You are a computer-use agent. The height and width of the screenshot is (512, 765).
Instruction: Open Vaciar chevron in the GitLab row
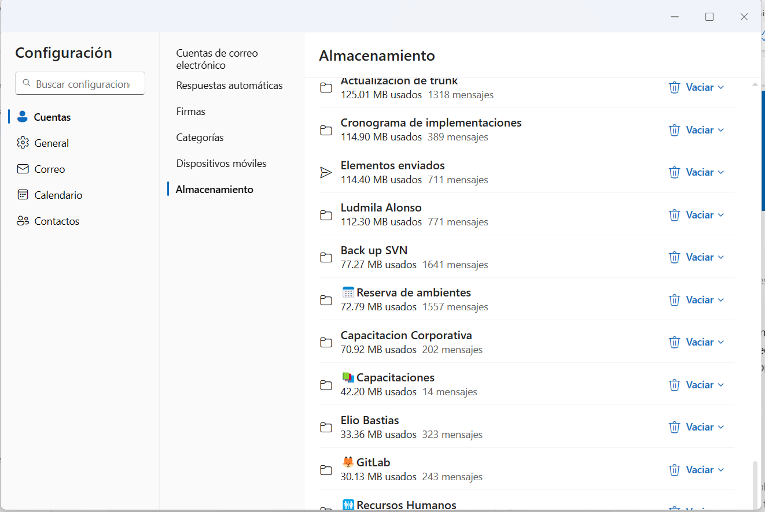point(720,470)
